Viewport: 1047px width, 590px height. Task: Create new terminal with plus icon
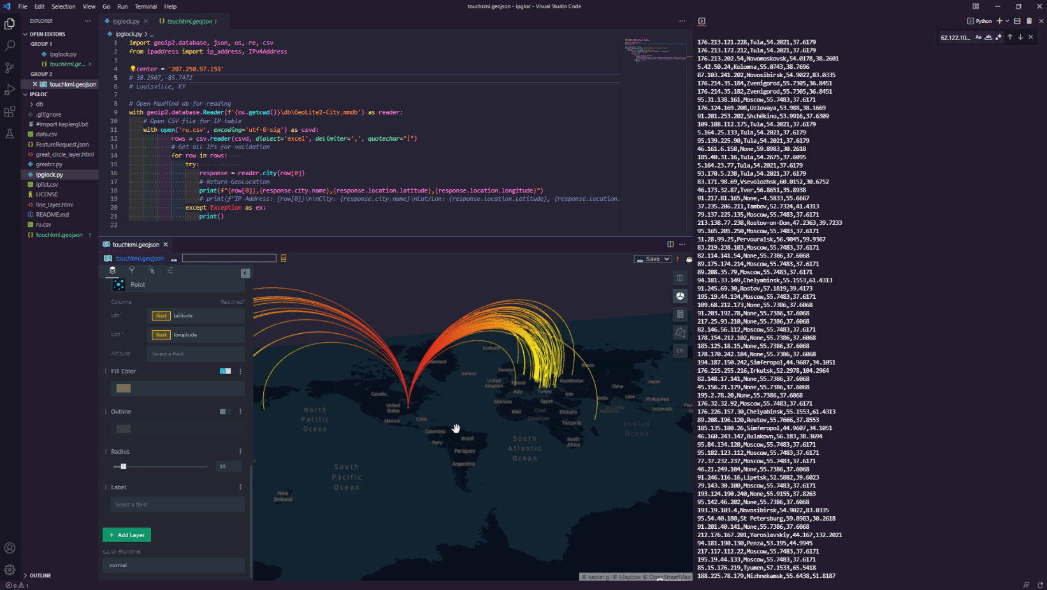999,21
